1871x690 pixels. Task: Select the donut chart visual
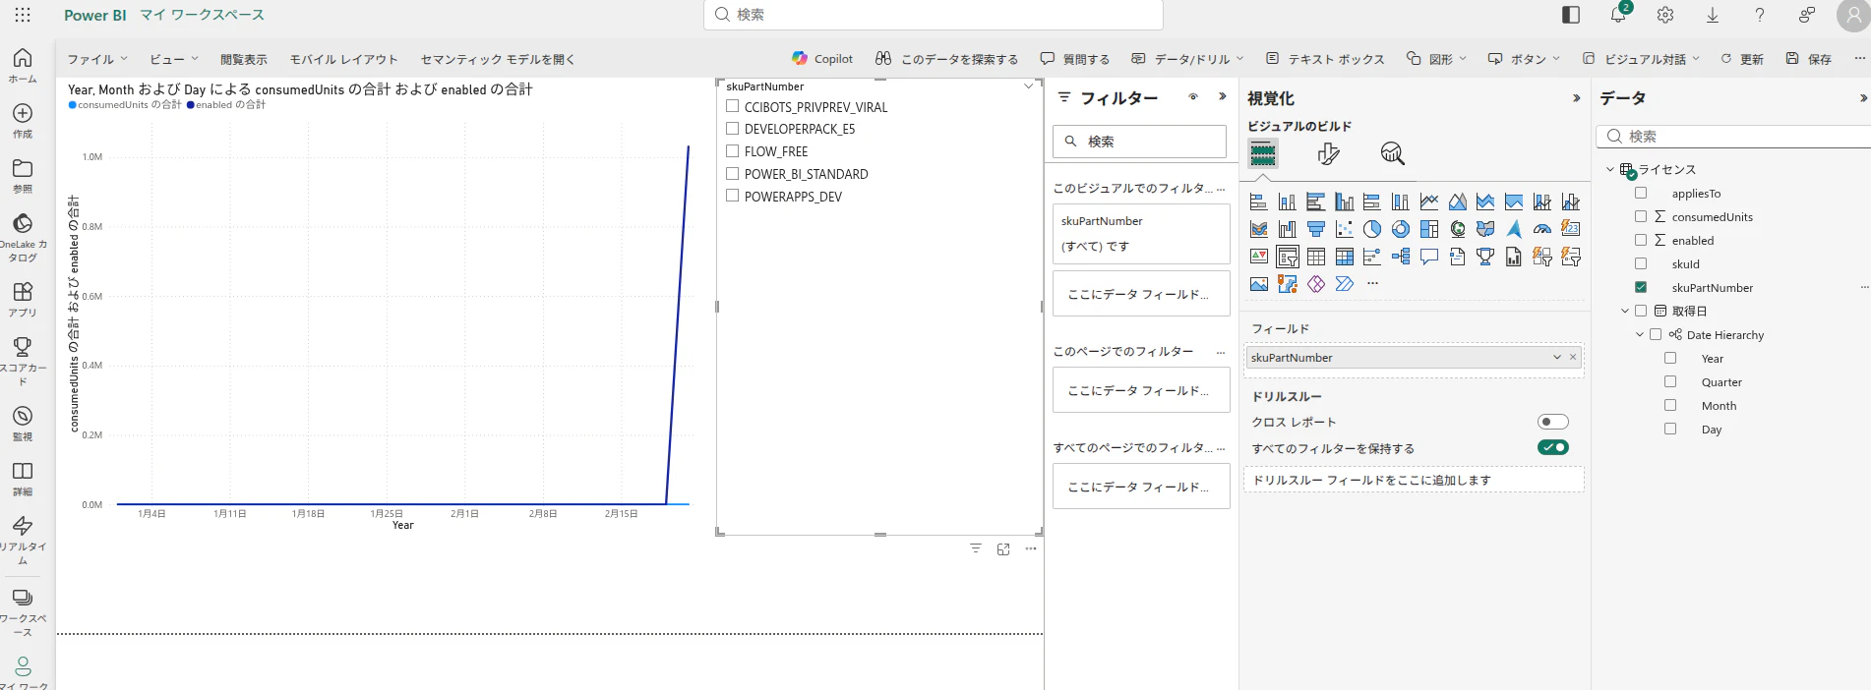click(x=1401, y=229)
